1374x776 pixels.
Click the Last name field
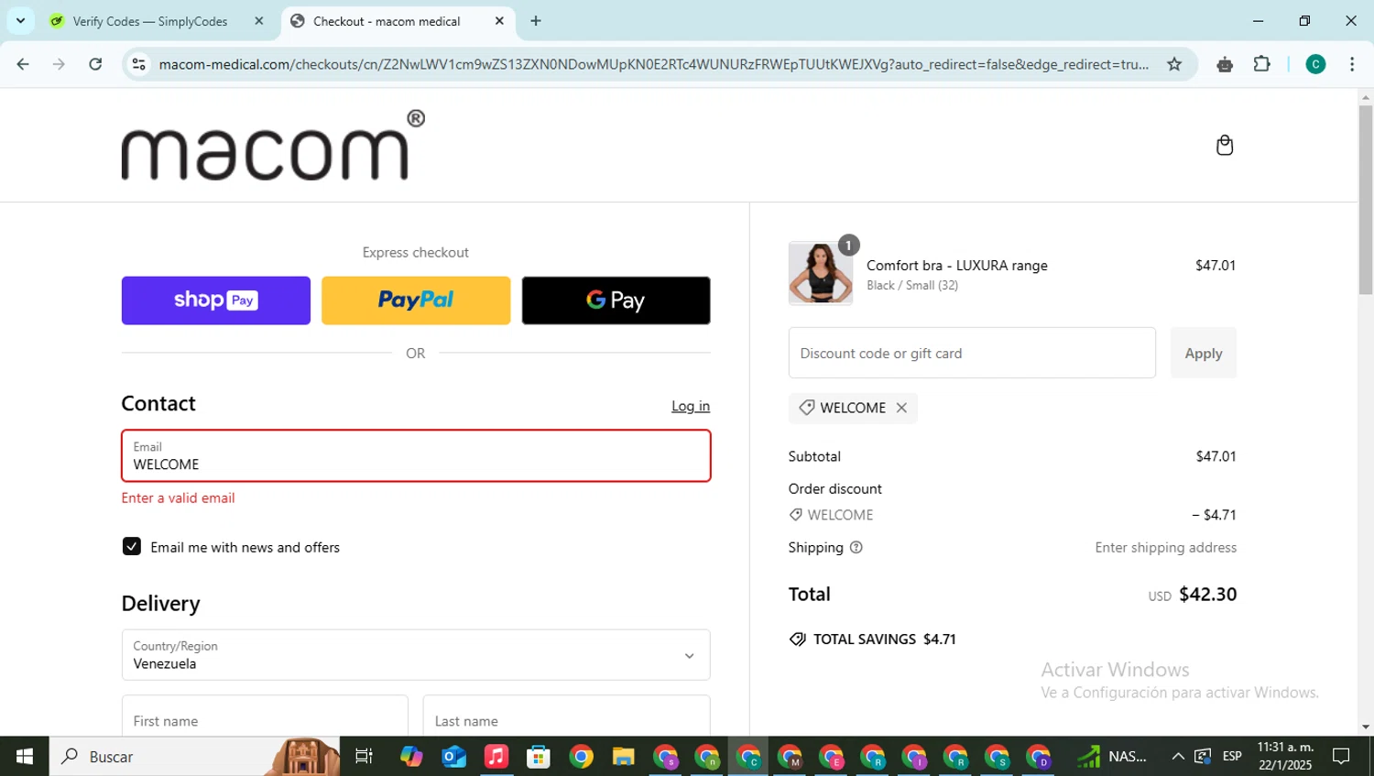[x=566, y=716]
